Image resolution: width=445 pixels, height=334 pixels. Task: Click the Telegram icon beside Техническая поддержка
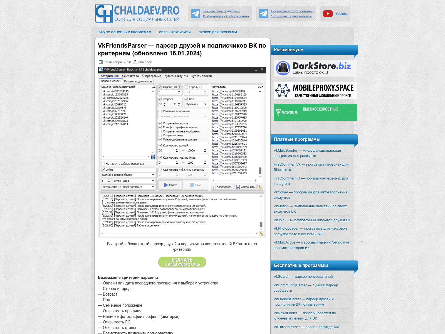point(196,14)
